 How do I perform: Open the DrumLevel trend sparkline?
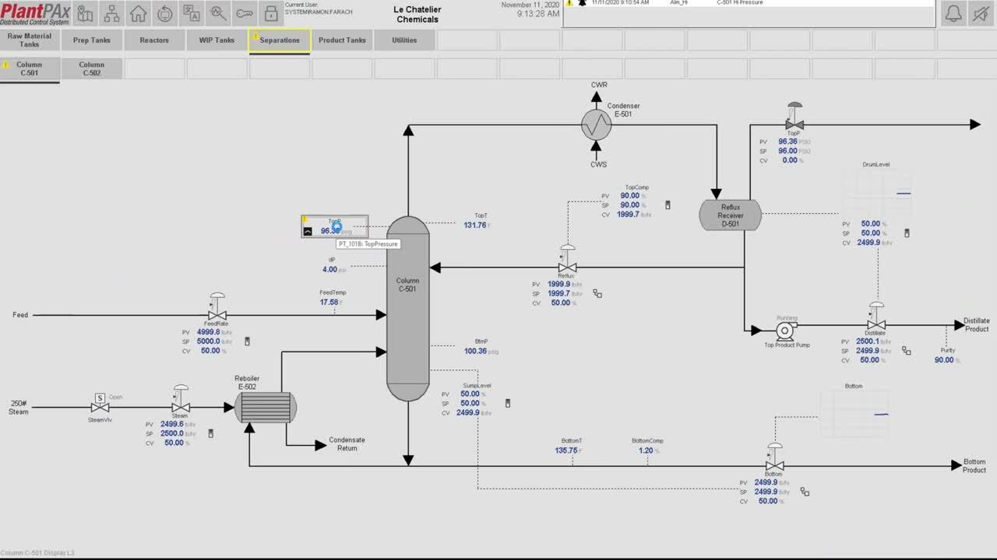coord(877,192)
